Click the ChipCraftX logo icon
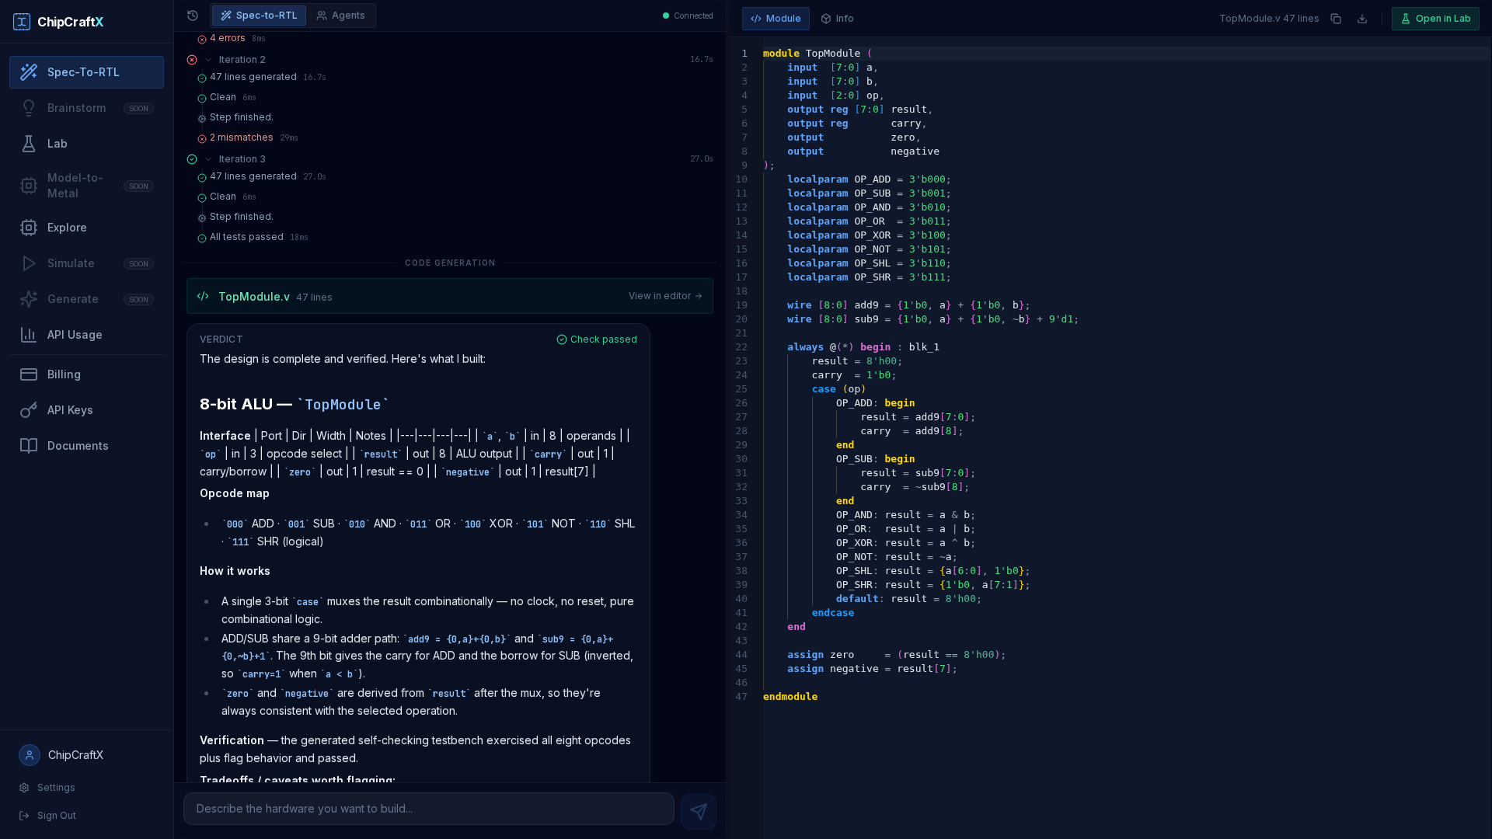Viewport: 1492px width, 839px height. coord(22,22)
